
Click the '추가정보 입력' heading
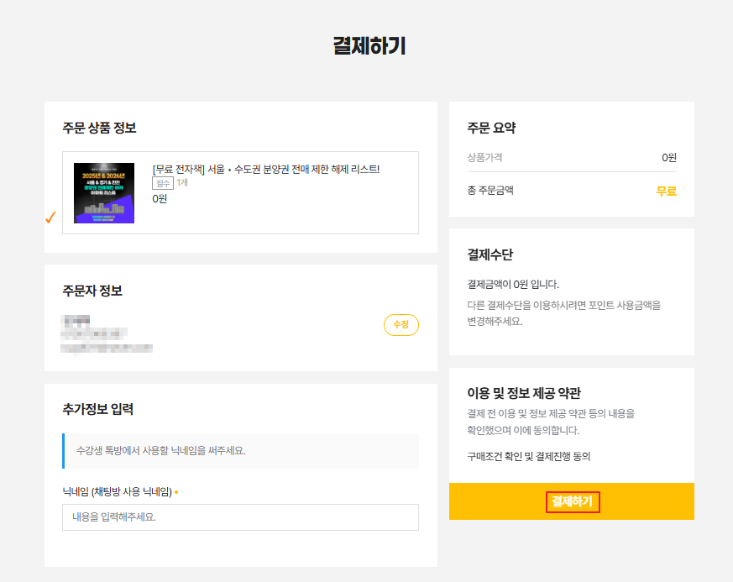pyautogui.click(x=97, y=409)
